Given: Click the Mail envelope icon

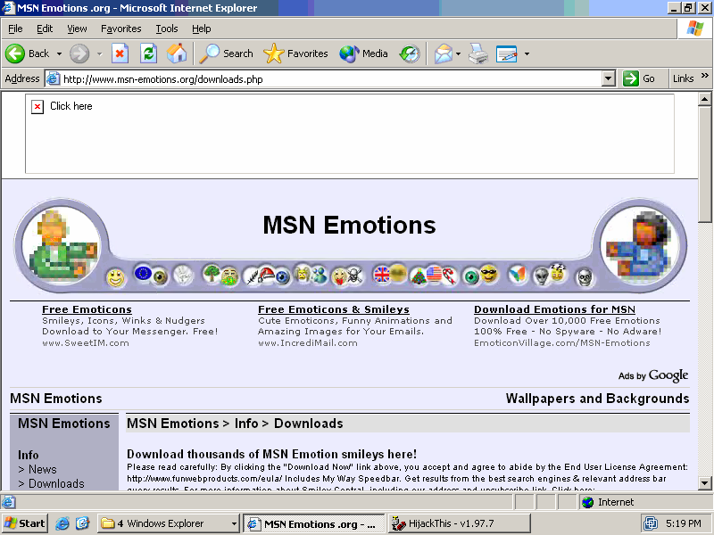Looking at the screenshot, I should pyautogui.click(x=443, y=53).
